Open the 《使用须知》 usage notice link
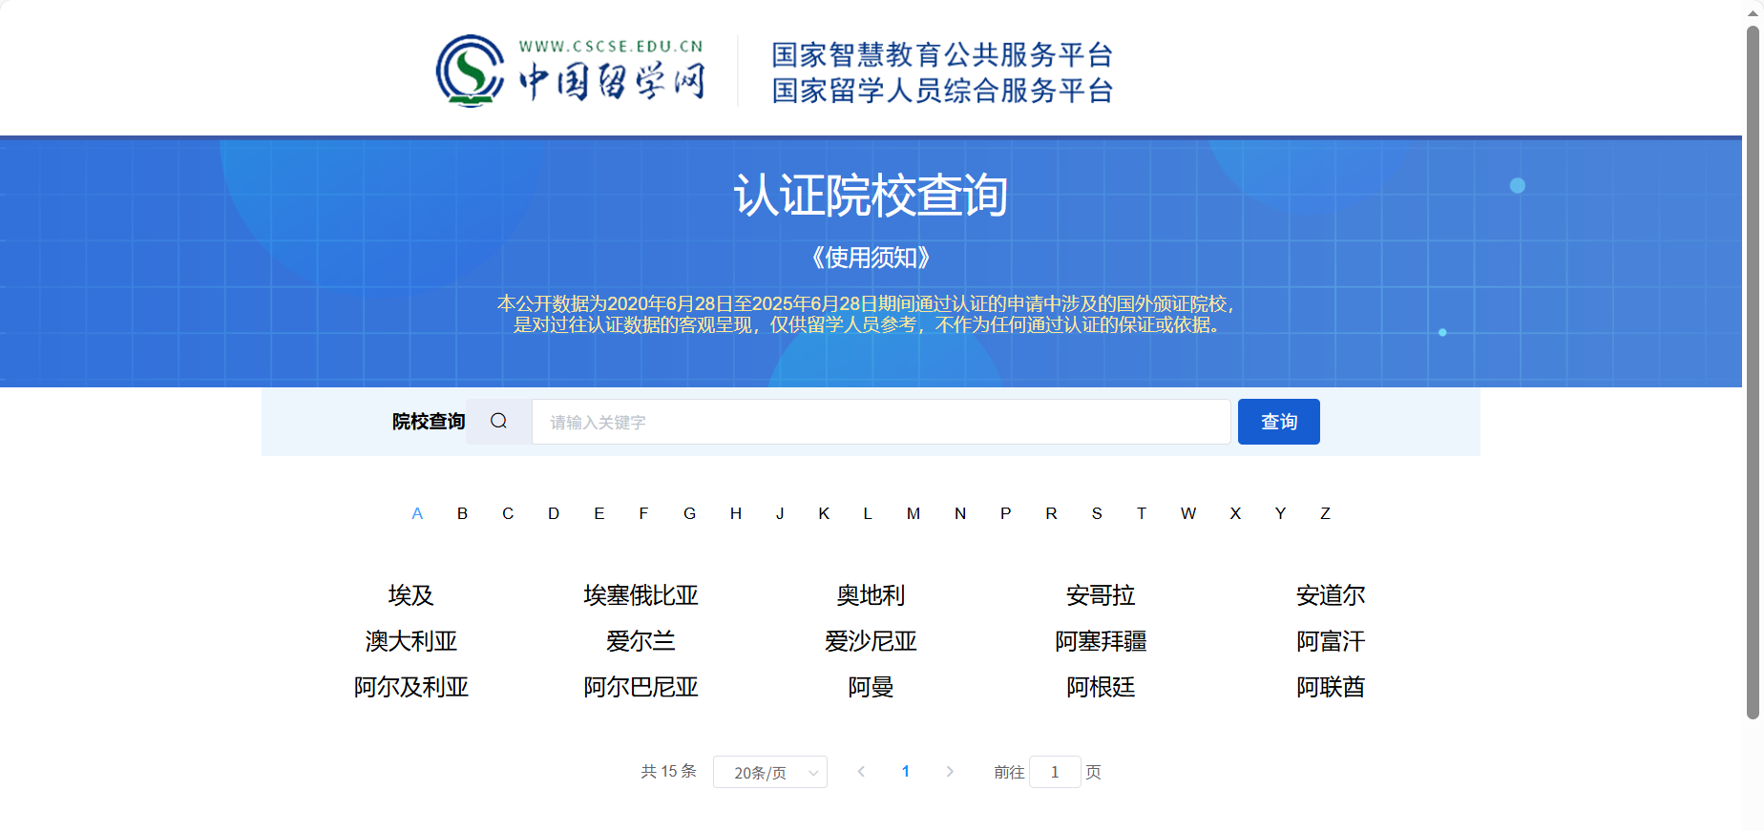 point(871,258)
